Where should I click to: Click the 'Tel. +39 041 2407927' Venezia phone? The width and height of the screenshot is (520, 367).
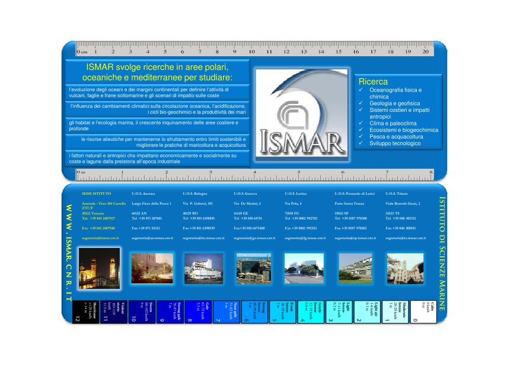pos(98,218)
